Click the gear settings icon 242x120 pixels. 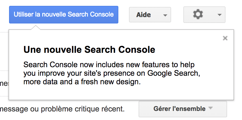coord(198,14)
